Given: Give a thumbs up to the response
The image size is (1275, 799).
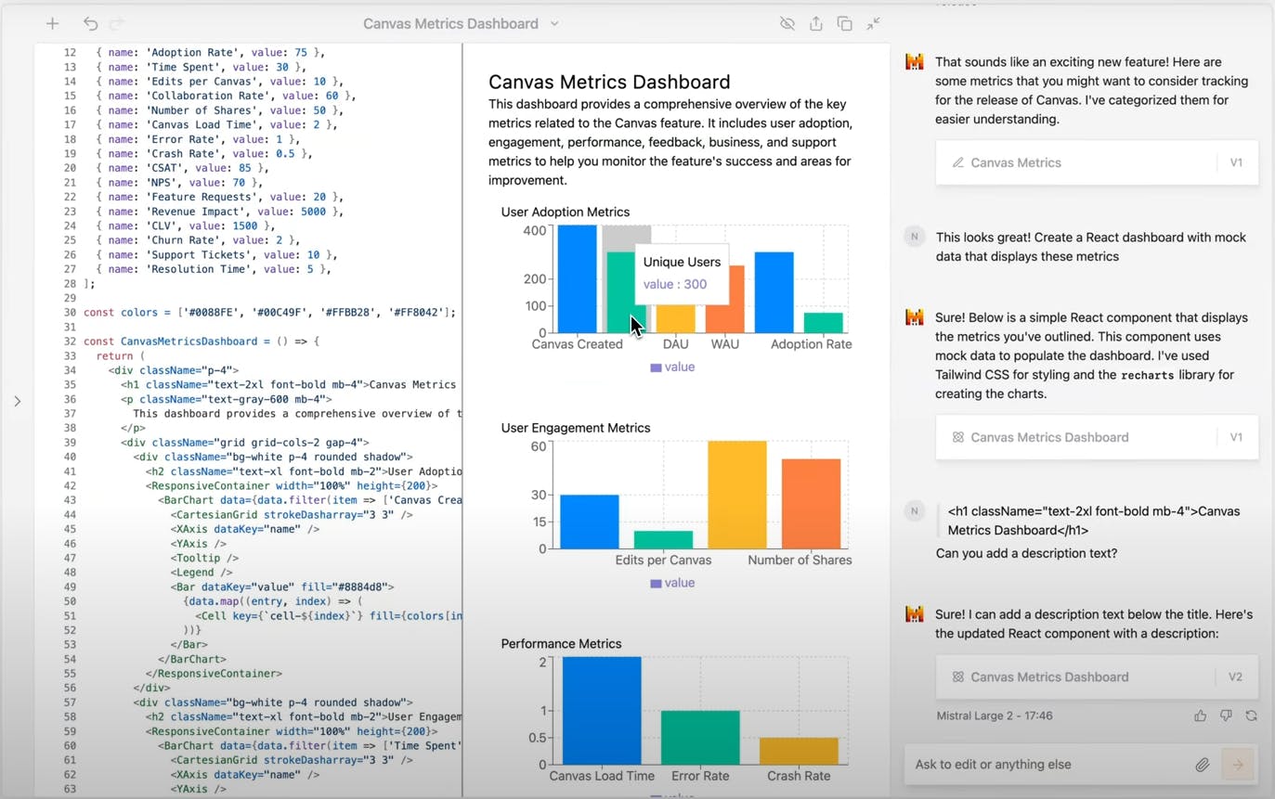Looking at the screenshot, I should coord(1201,715).
